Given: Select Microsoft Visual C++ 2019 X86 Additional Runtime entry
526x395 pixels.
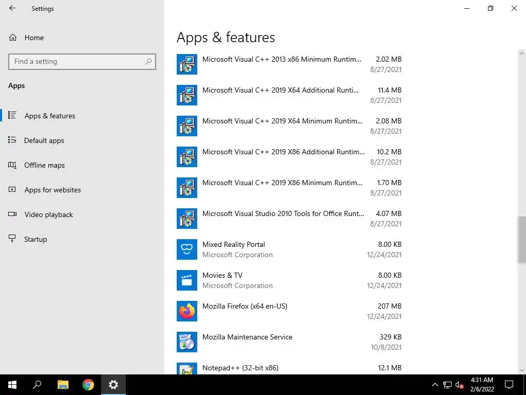Looking at the screenshot, I should [x=289, y=157].
